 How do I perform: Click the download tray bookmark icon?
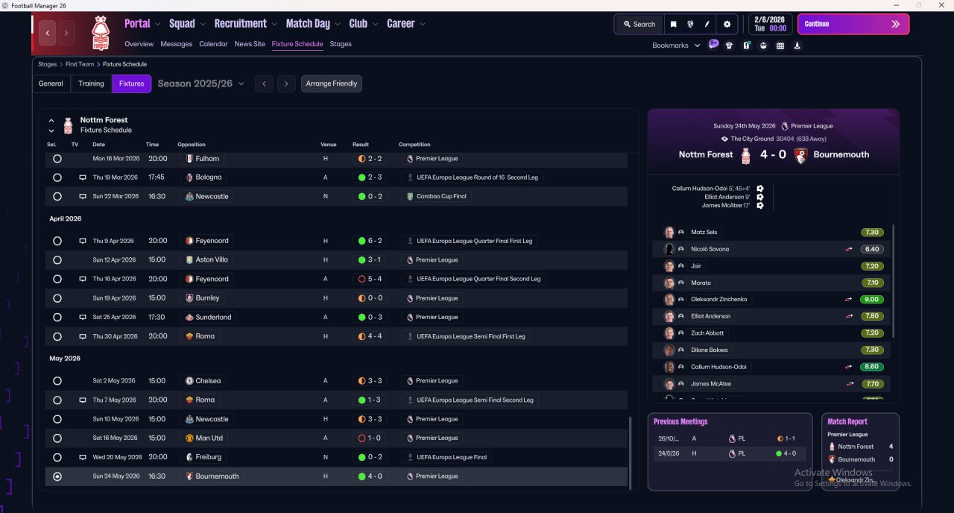click(x=797, y=45)
